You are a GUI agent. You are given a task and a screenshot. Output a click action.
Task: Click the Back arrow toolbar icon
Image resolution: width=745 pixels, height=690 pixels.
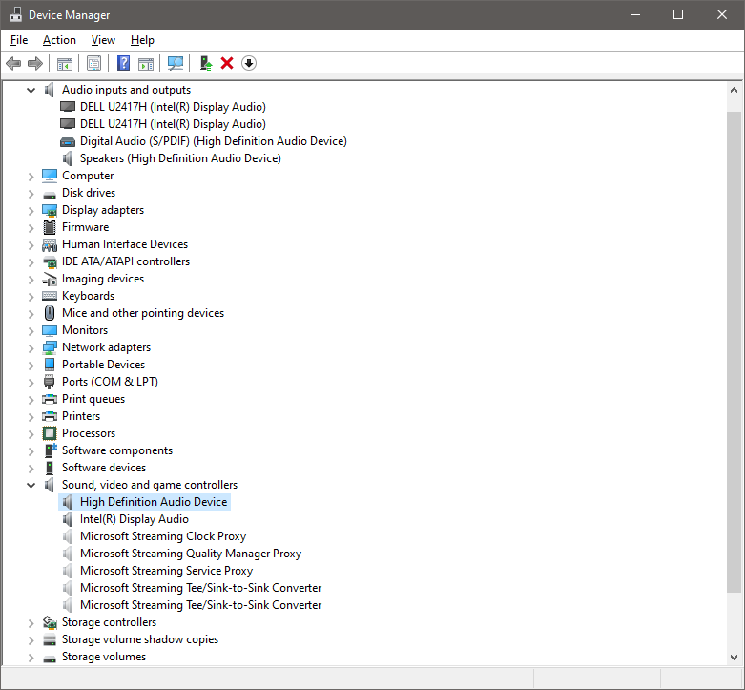coord(13,63)
